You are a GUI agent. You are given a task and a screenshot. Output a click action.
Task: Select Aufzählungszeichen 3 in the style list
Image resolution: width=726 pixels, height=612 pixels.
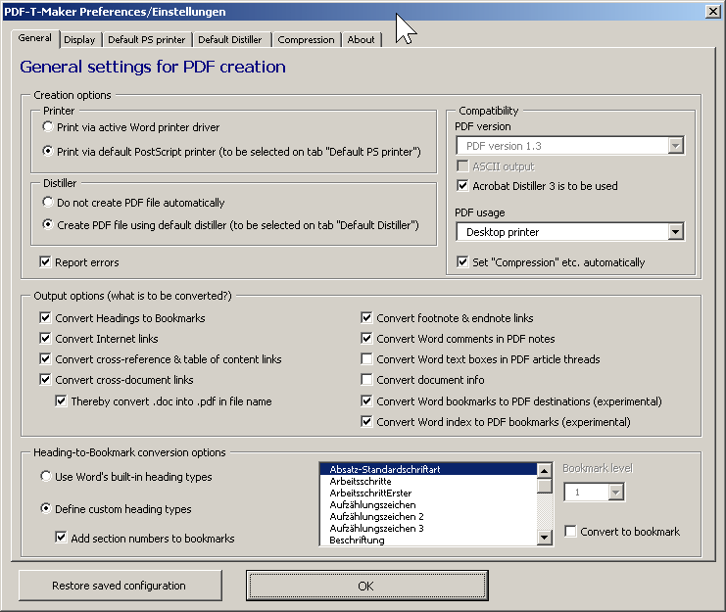click(x=429, y=528)
